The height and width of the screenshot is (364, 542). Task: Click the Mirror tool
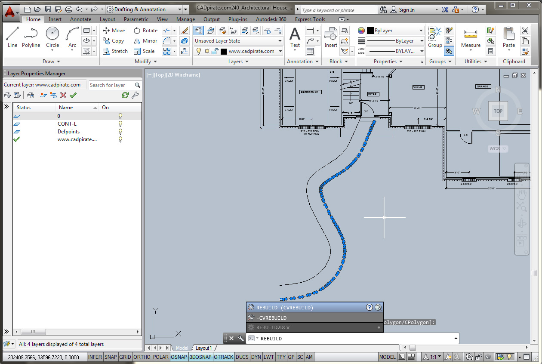point(145,41)
